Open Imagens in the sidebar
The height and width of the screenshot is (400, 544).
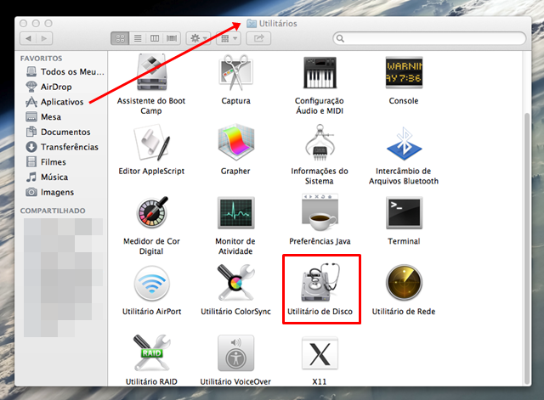point(50,192)
